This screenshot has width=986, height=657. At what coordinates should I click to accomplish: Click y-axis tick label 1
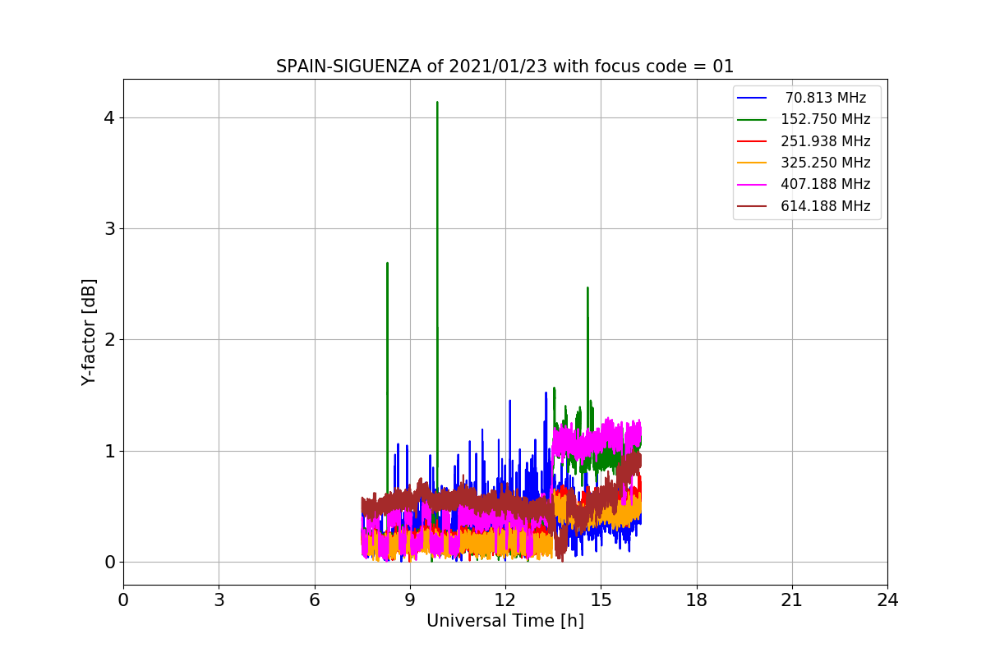point(109,451)
